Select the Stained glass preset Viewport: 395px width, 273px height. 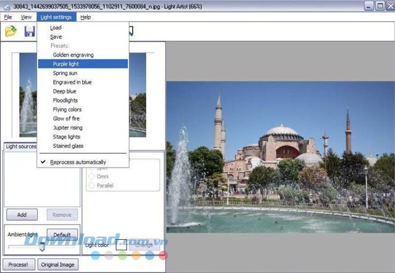pos(68,146)
